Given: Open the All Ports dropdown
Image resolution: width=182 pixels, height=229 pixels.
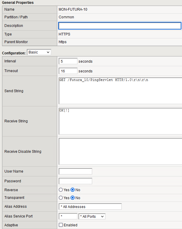Looking at the screenshot, I should (x=92, y=217).
